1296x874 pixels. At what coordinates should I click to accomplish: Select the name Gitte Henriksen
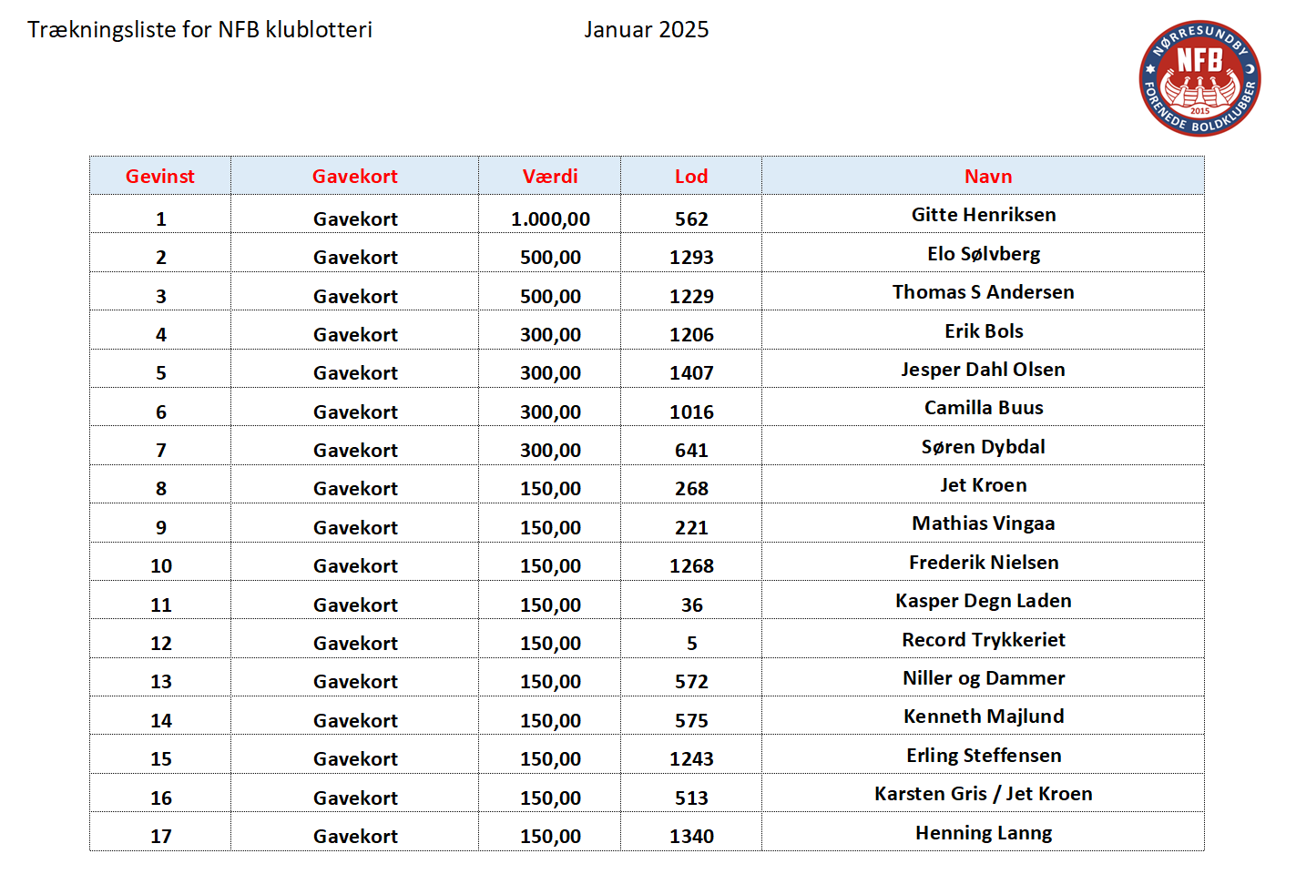pos(984,215)
